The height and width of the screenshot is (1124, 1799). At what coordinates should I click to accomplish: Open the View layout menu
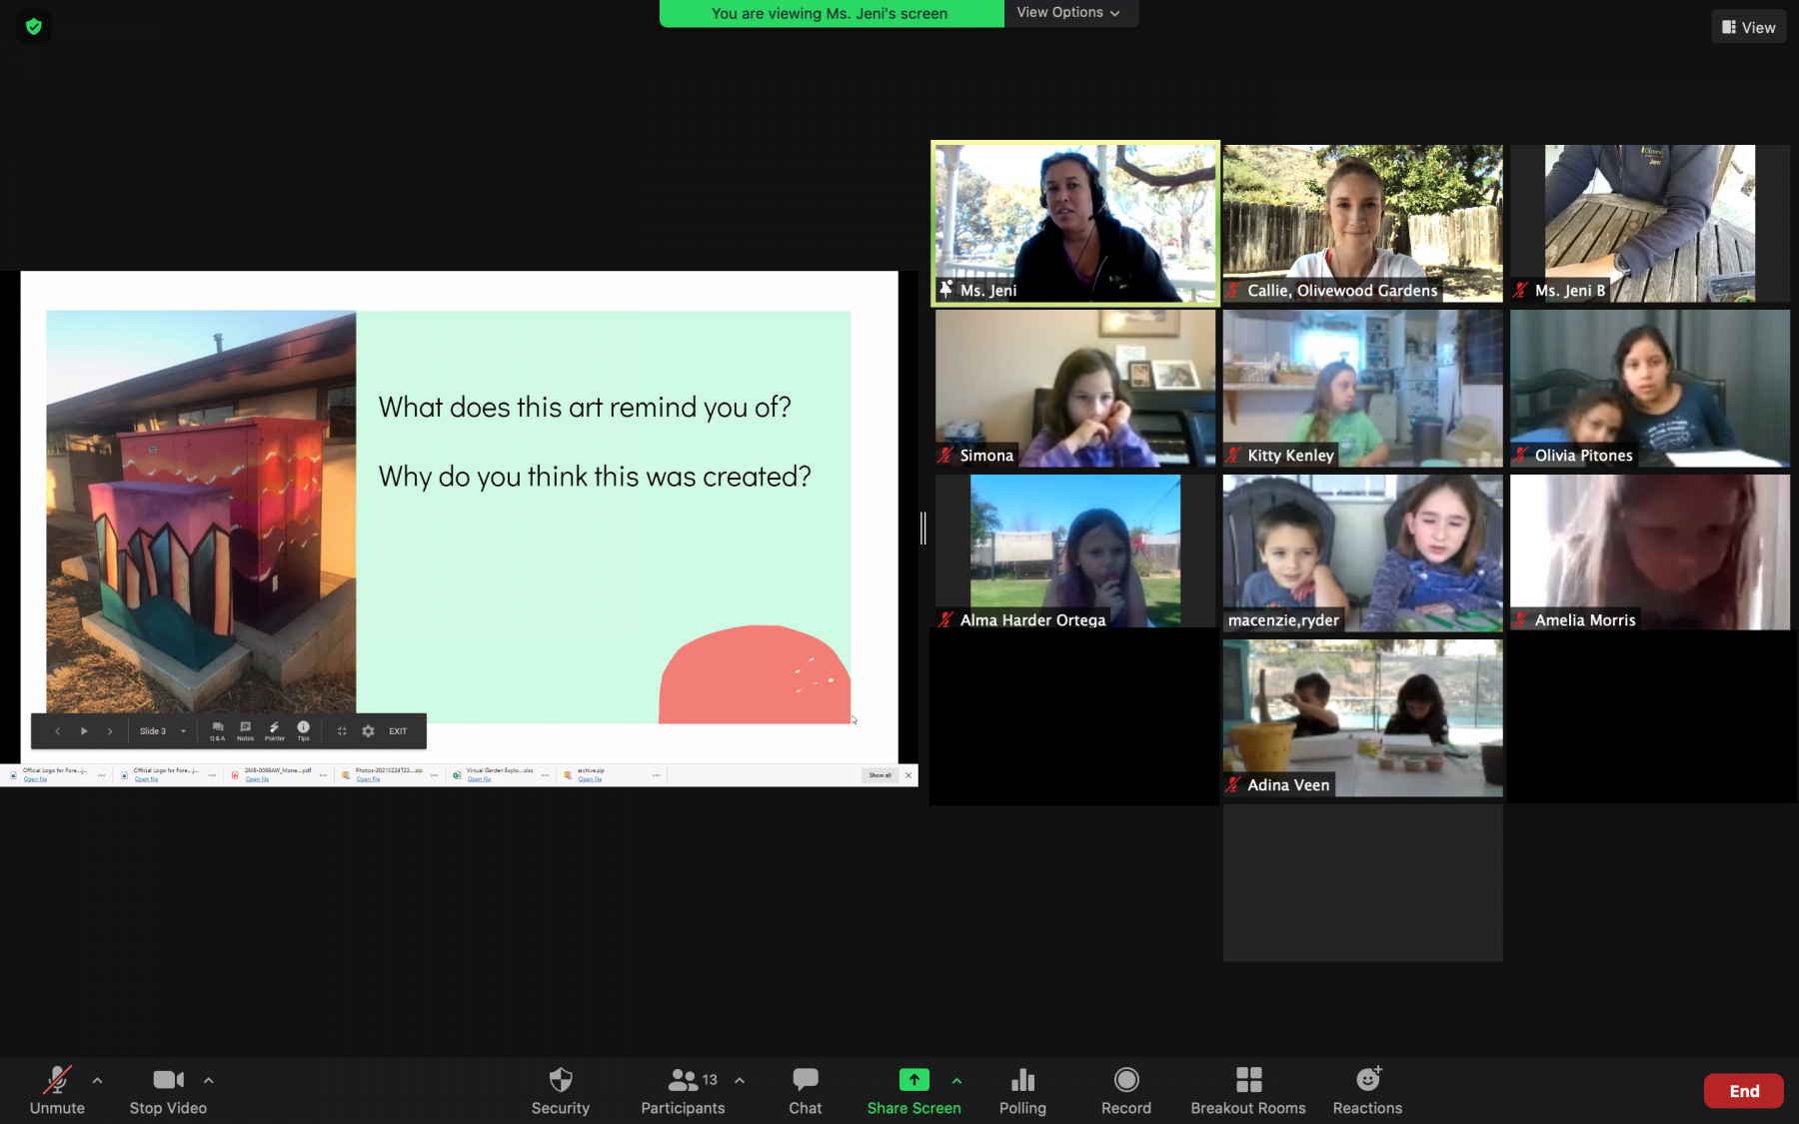[1748, 27]
